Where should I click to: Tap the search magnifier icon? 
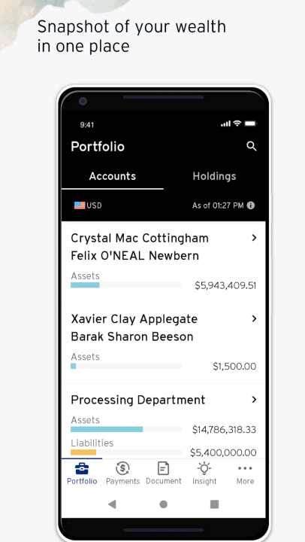click(x=252, y=146)
